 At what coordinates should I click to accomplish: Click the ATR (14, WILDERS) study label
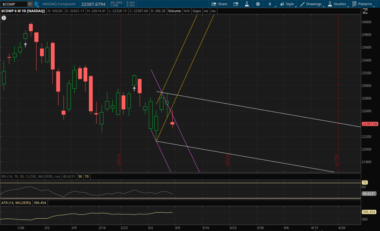click(x=16, y=203)
